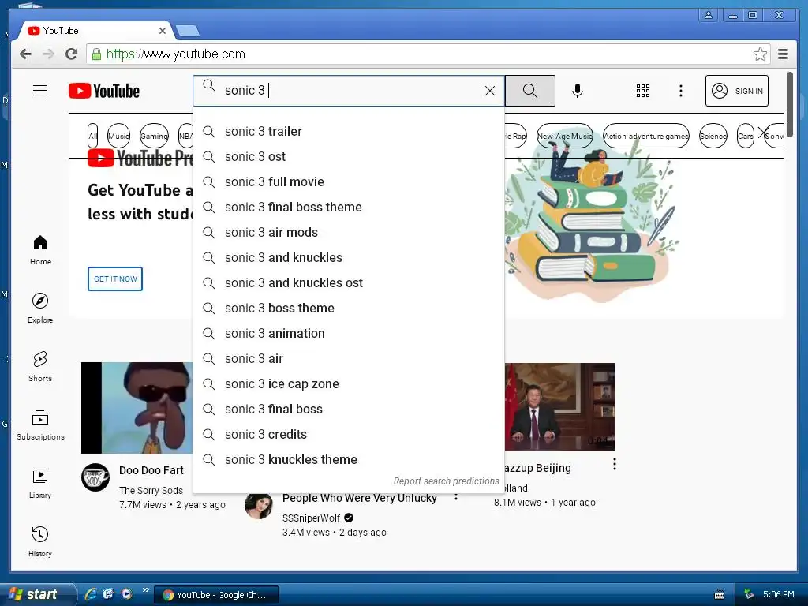Click 'The Sorry Sods' channel name
This screenshot has width=808, height=606.
151,491
